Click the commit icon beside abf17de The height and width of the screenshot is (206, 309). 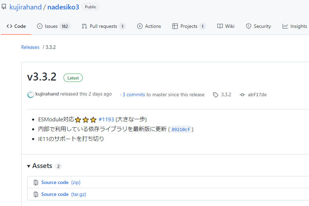242,94
